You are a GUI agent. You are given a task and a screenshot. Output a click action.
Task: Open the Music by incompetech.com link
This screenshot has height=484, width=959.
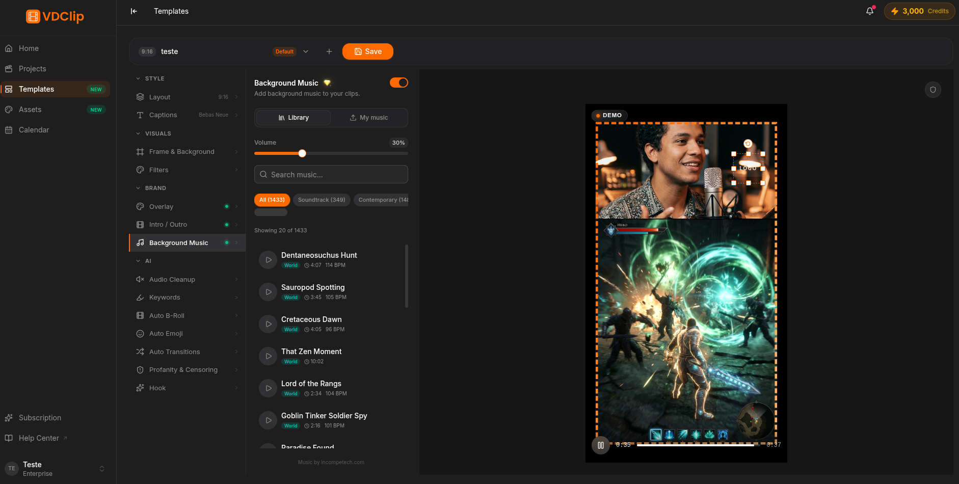331,463
